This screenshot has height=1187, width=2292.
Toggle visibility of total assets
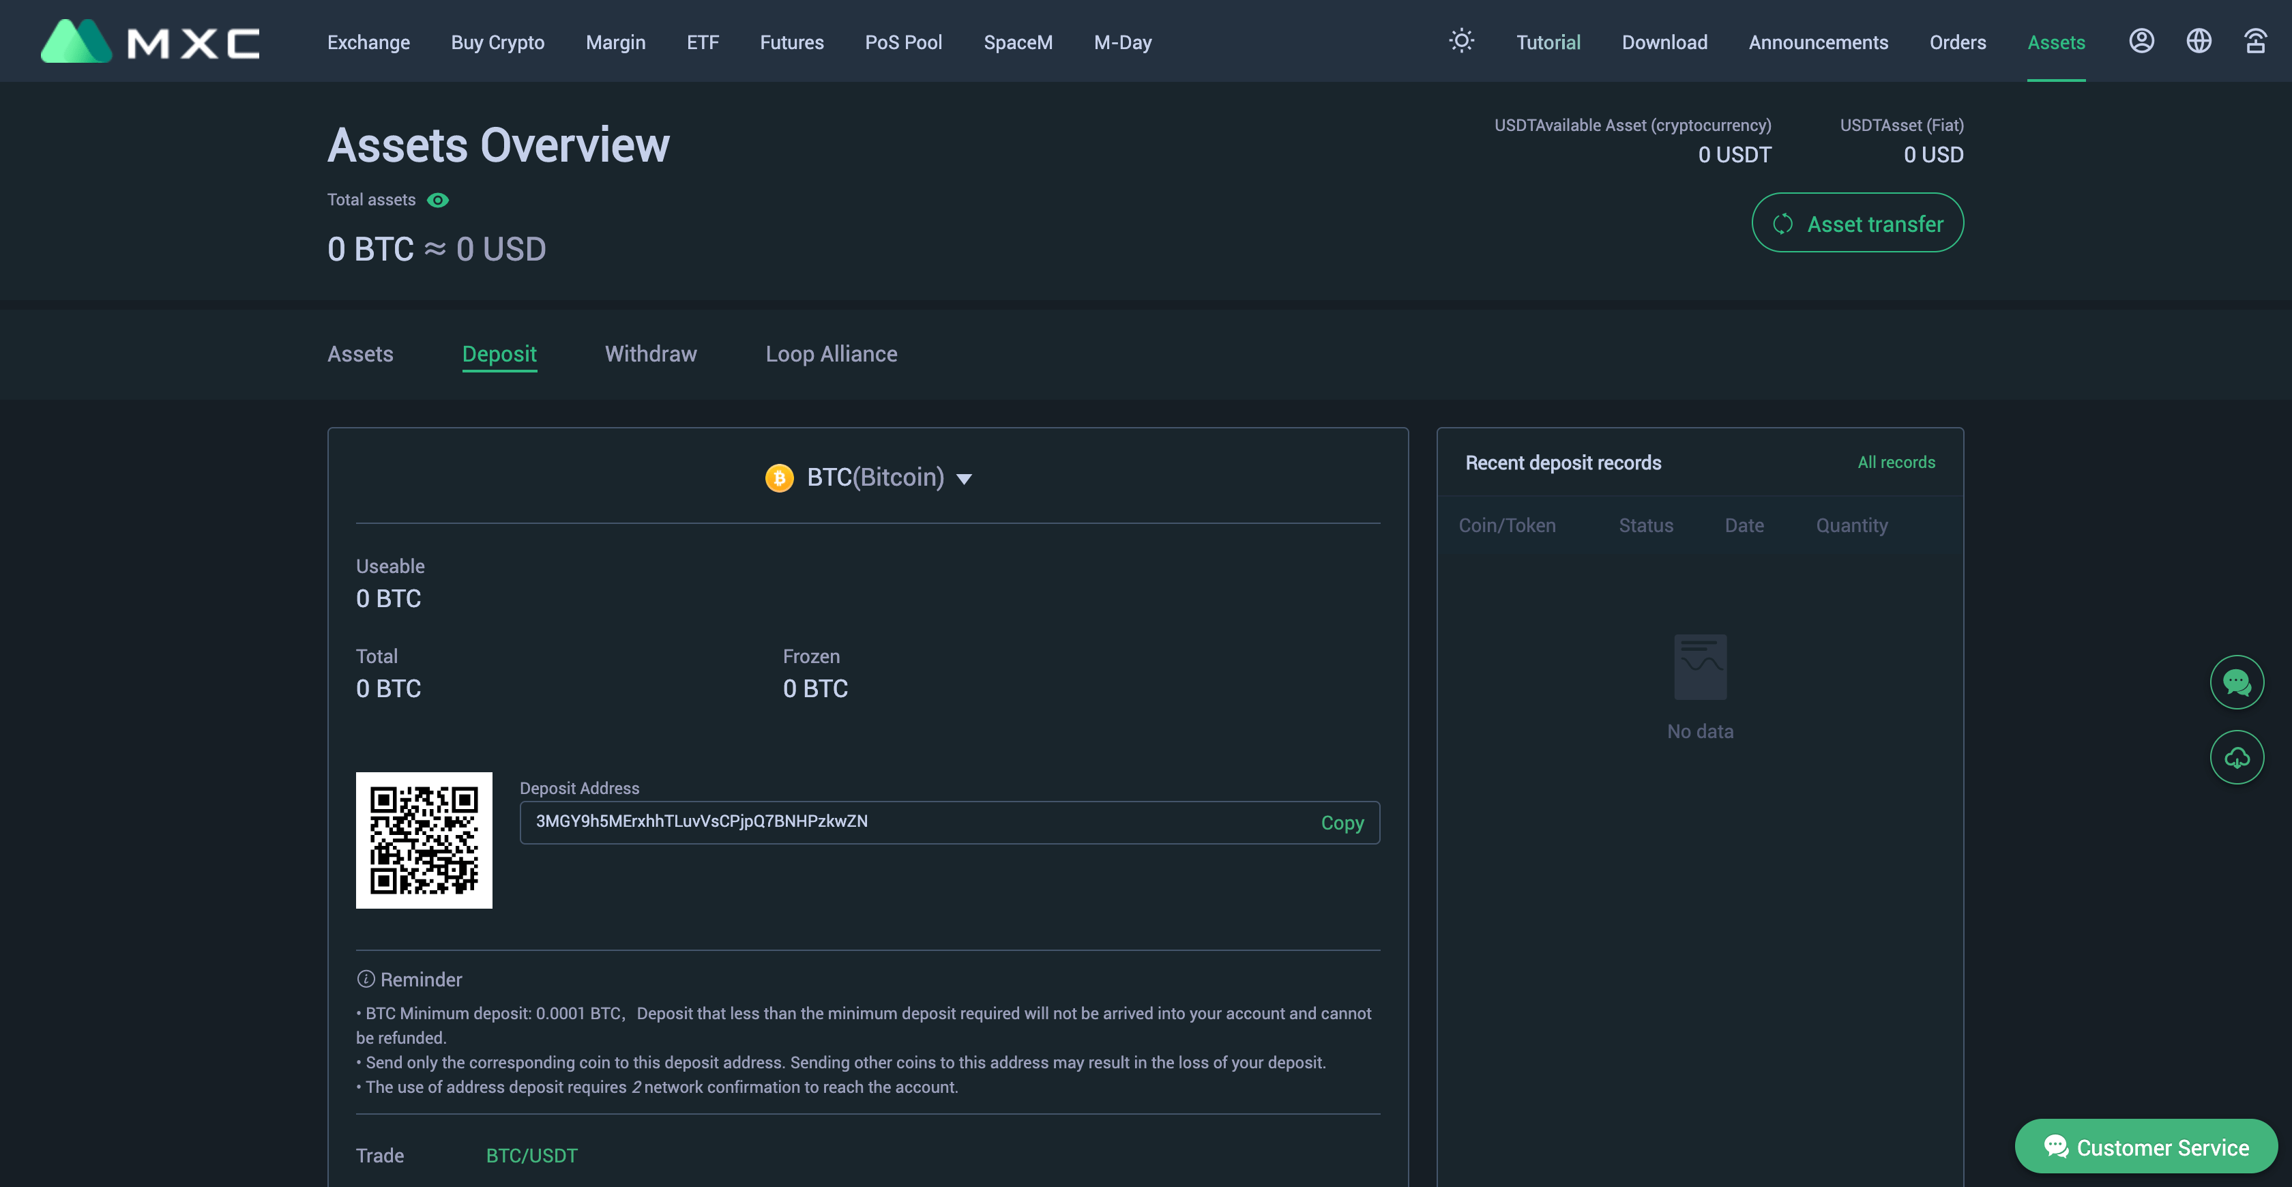point(437,199)
